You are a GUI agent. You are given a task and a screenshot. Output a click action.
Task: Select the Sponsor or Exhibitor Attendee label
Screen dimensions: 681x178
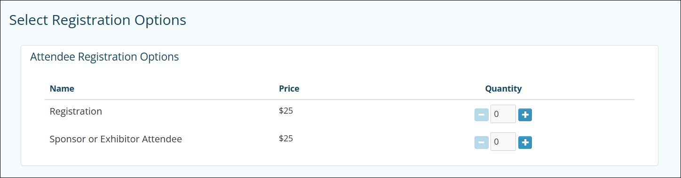[116, 139]
